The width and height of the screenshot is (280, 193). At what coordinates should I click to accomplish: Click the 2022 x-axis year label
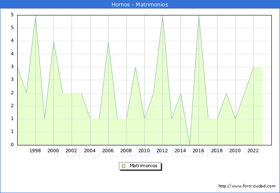[253, 151]
